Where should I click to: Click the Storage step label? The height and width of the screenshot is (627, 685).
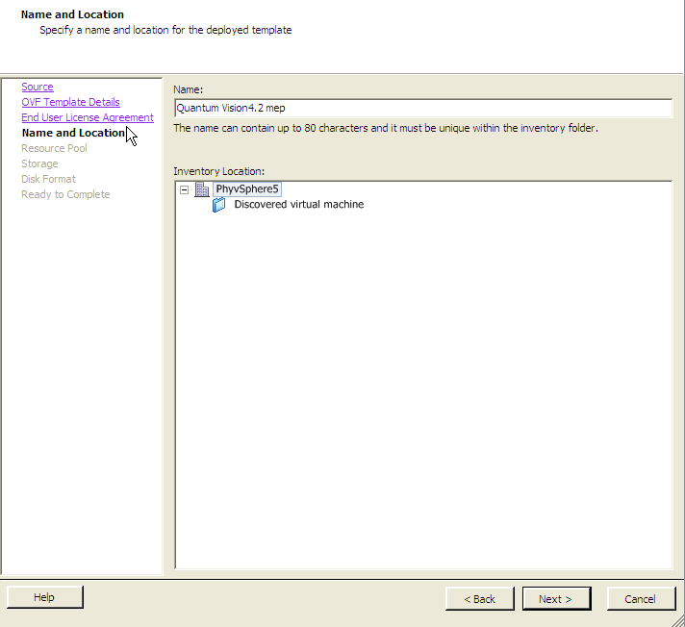coord(39,163)
